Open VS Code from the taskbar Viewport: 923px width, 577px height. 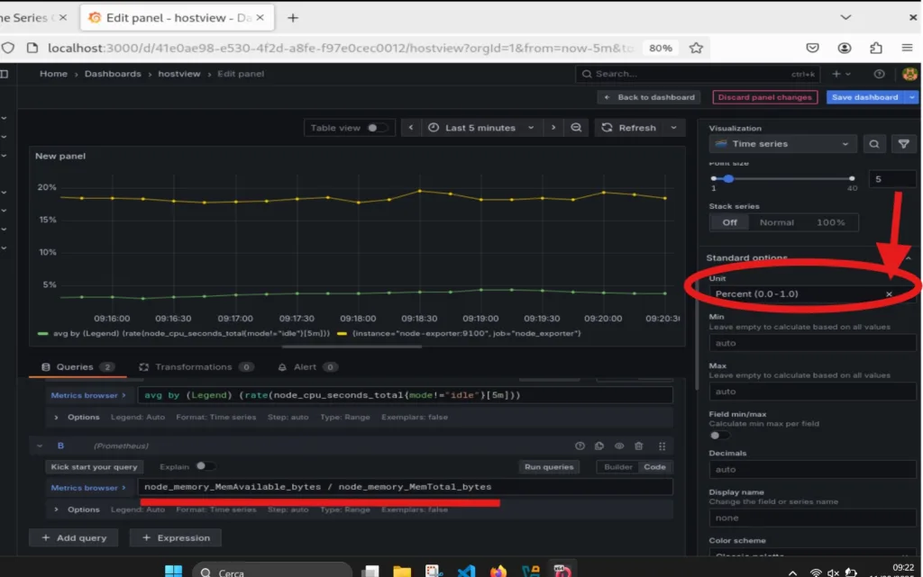[x=466, y=571]
